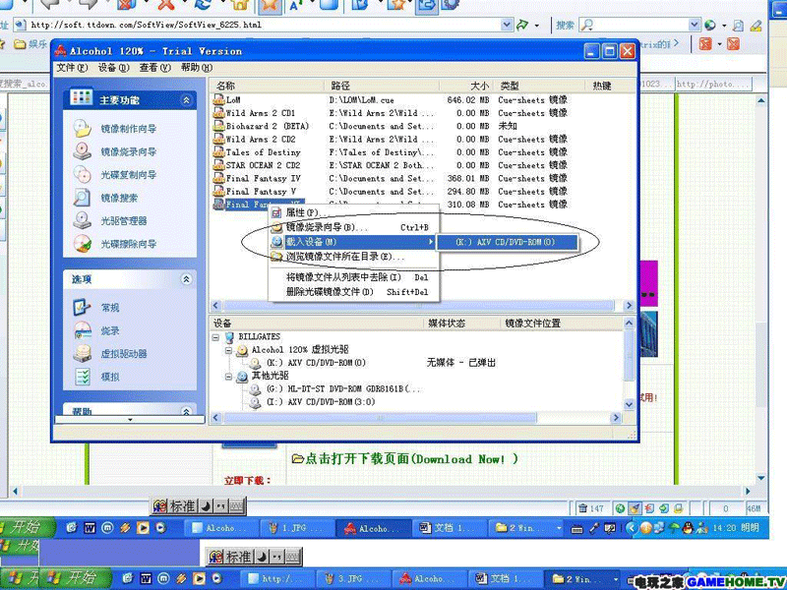Open the 1.JPG taskbar button
Screen dimensions: 787x590
point(298,528)
